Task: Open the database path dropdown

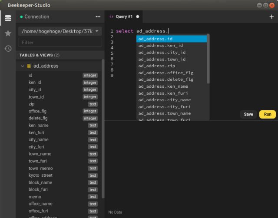Action: (x=60, y=31)
